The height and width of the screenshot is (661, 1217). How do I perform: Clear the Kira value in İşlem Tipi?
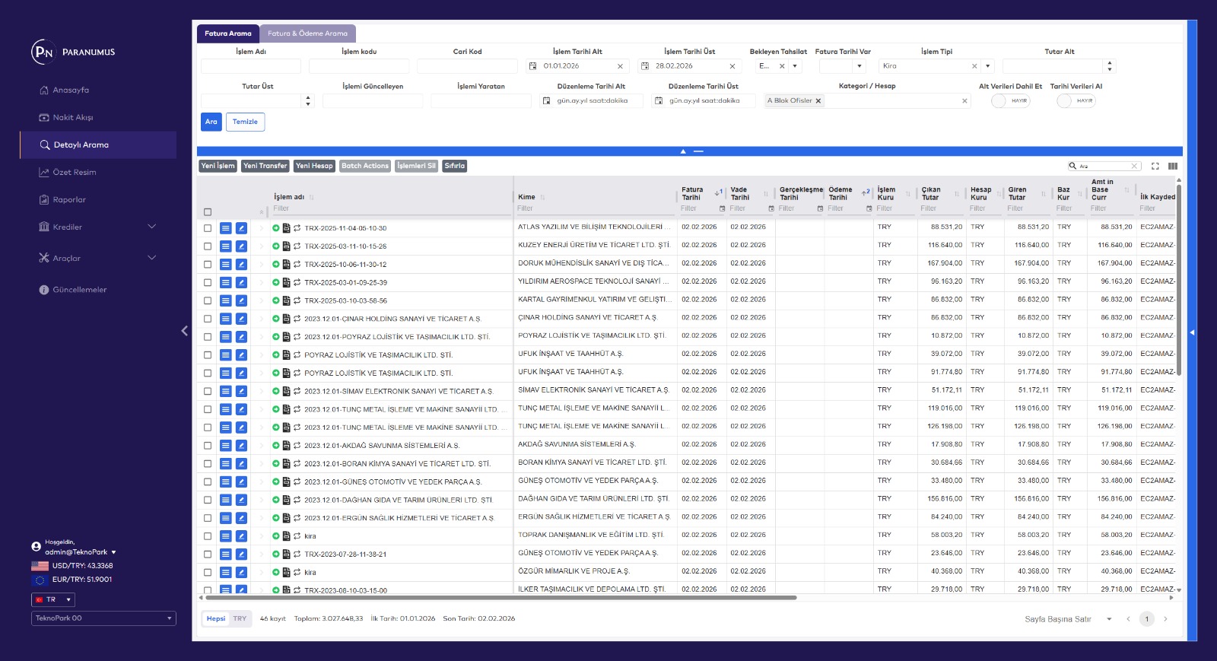point(974,66)
